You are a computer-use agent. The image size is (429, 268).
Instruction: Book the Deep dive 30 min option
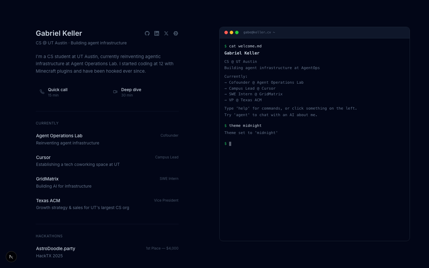pos(131,92)
